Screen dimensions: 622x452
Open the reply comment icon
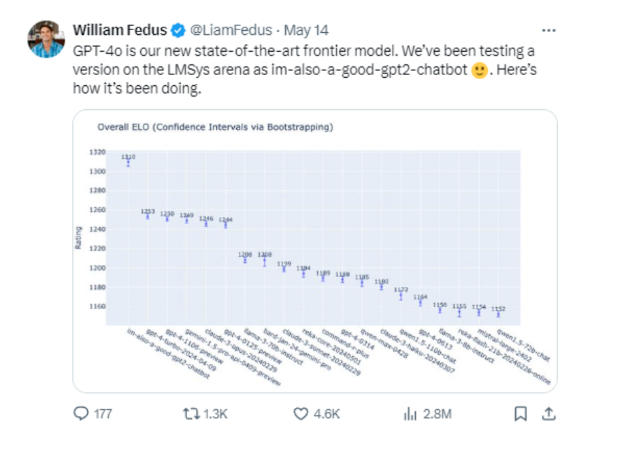pos(81,414)
